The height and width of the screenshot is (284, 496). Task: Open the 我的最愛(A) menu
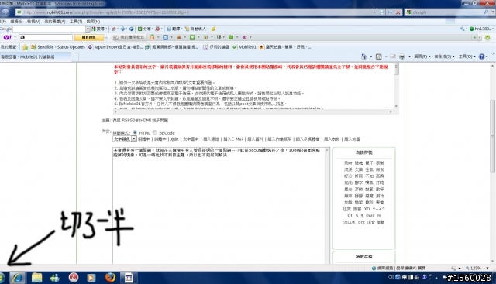pyautogui.click(x=55, y=22)
